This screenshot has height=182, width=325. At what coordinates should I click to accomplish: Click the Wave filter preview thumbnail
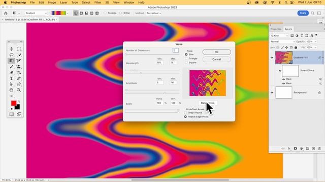coord(208,83)
